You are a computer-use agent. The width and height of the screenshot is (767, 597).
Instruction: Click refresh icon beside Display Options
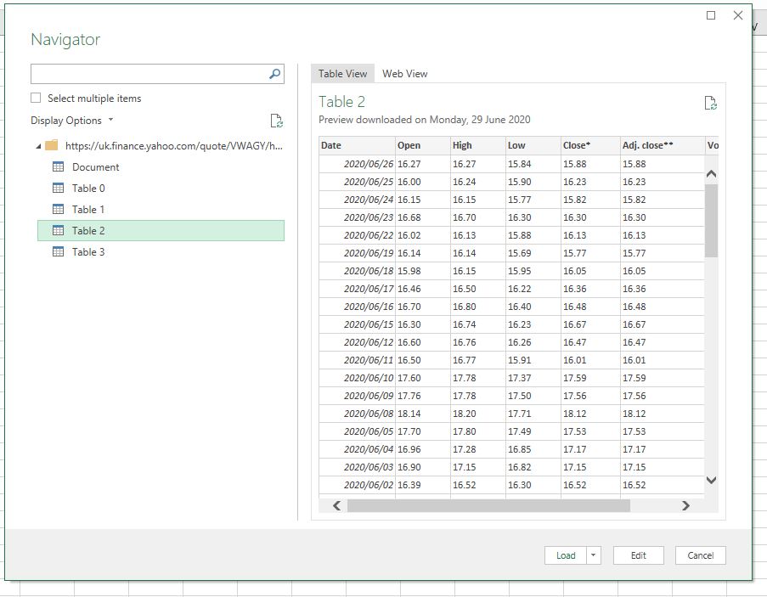tap(276, 121)
